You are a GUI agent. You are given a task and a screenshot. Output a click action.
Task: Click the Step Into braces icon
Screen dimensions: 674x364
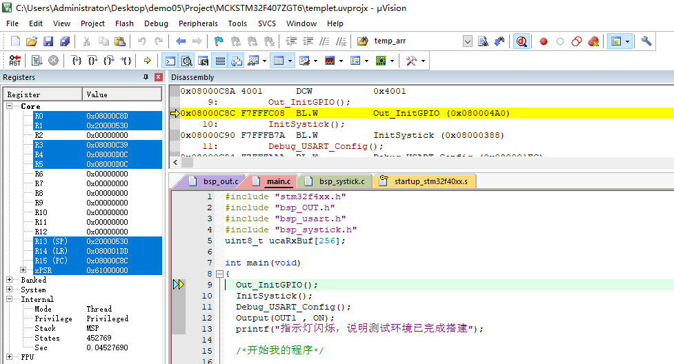click(x=76, y=61)
